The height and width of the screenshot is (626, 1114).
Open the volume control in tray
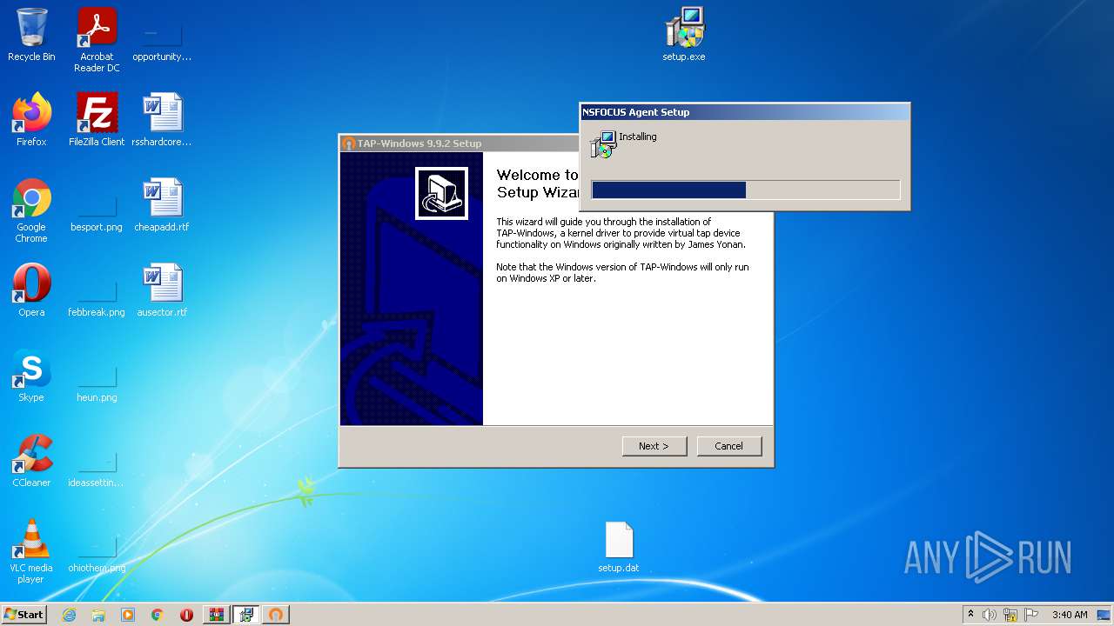coord(990,615)
